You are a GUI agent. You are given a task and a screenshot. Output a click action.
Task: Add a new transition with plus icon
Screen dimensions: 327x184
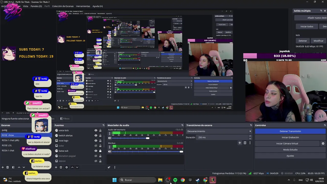240,143
